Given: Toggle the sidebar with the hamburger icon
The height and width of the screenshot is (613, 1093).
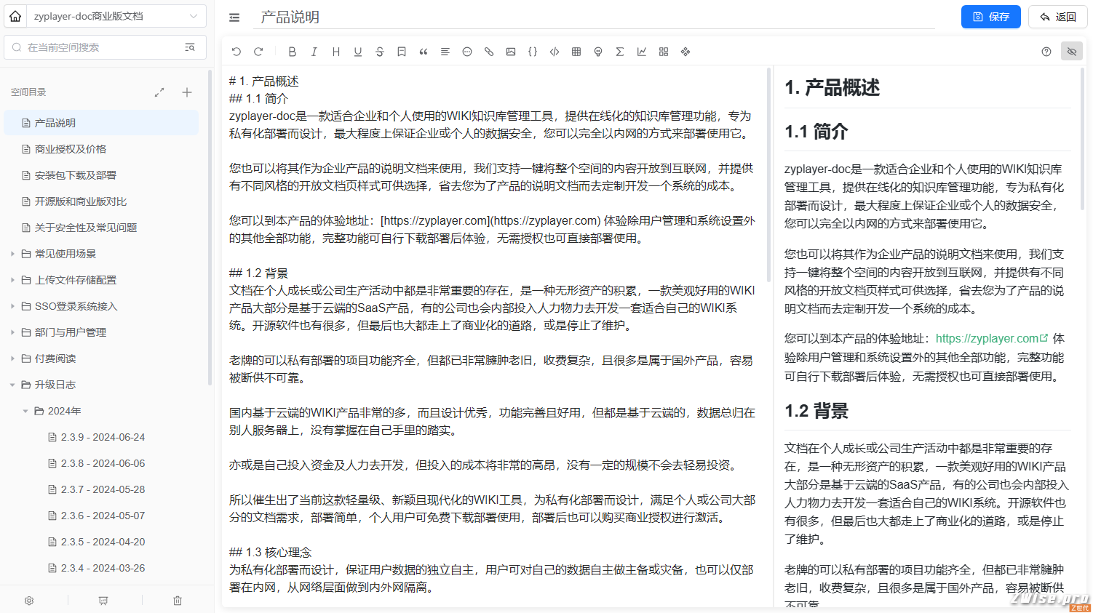Looking at the screenshot, I should [x=234, y=17].
